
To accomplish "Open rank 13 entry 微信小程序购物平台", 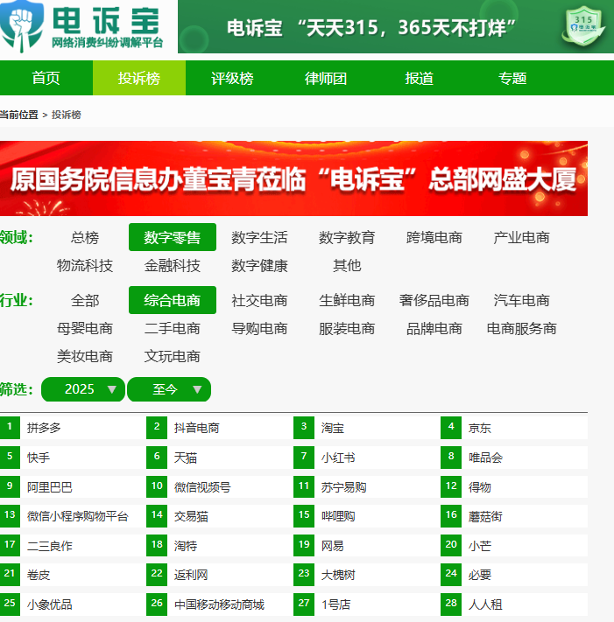I will [x=77, y=516].
